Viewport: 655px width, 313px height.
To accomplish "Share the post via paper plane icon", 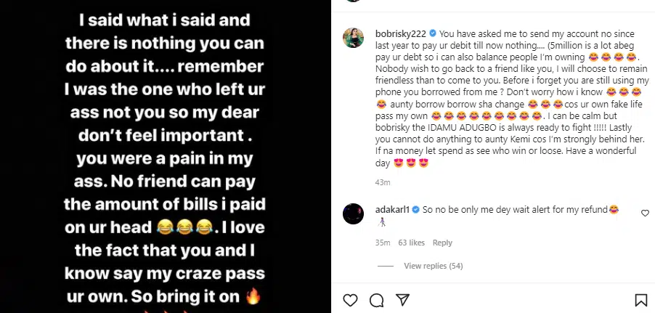I will click(402, 300).
